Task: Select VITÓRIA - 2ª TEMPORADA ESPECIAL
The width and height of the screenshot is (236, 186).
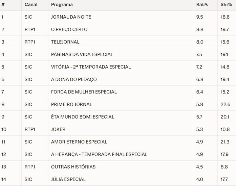Action: (91, 67)
